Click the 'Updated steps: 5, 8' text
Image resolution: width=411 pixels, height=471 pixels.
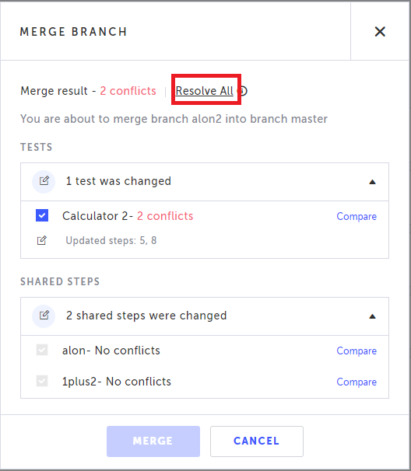[111, 240]
